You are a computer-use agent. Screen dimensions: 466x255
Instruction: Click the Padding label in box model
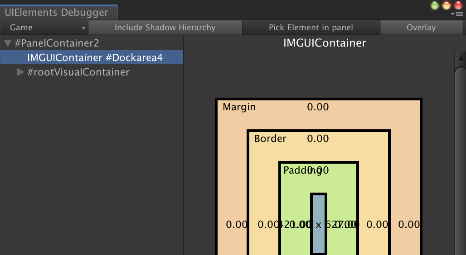point(302,170)
